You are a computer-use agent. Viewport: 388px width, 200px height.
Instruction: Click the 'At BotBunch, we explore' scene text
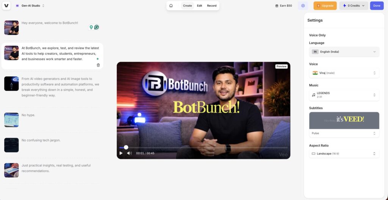pos(60,54)
